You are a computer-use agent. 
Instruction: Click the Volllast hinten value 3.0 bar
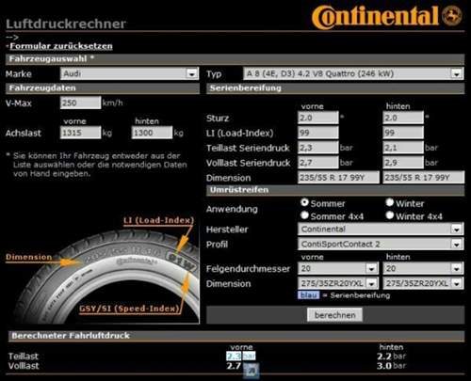pos(391,366)
